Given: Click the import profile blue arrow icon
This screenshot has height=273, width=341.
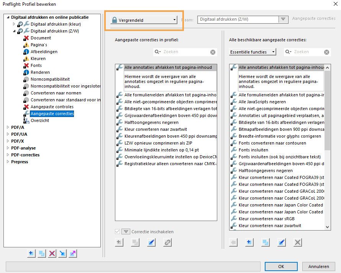Looking at the screenshot, I should [62, 253].
